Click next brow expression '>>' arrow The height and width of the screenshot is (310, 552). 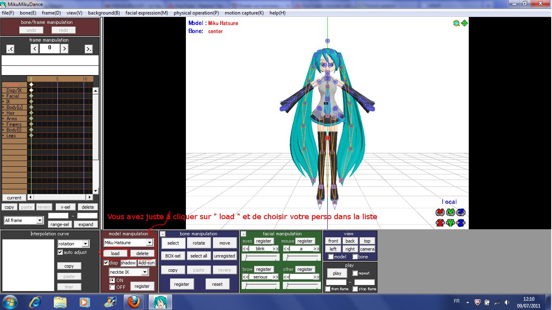tap(275, 277)
